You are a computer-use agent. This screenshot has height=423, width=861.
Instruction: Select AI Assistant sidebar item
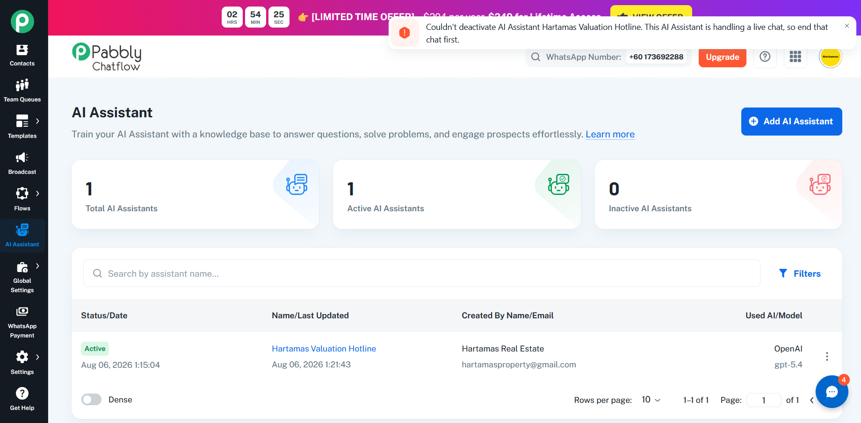(x=22, y=236)
